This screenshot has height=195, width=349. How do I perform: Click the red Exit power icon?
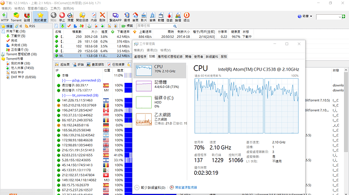[x=187, y=17]
